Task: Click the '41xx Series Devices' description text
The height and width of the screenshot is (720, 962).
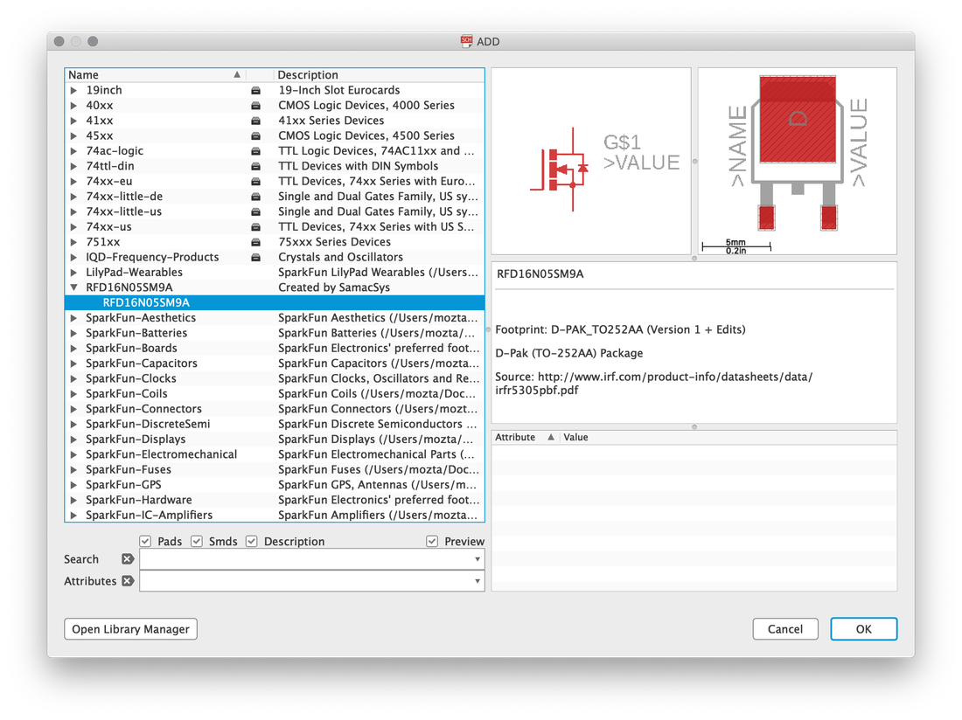Action: pyautogui.click(x=331, y=121)
